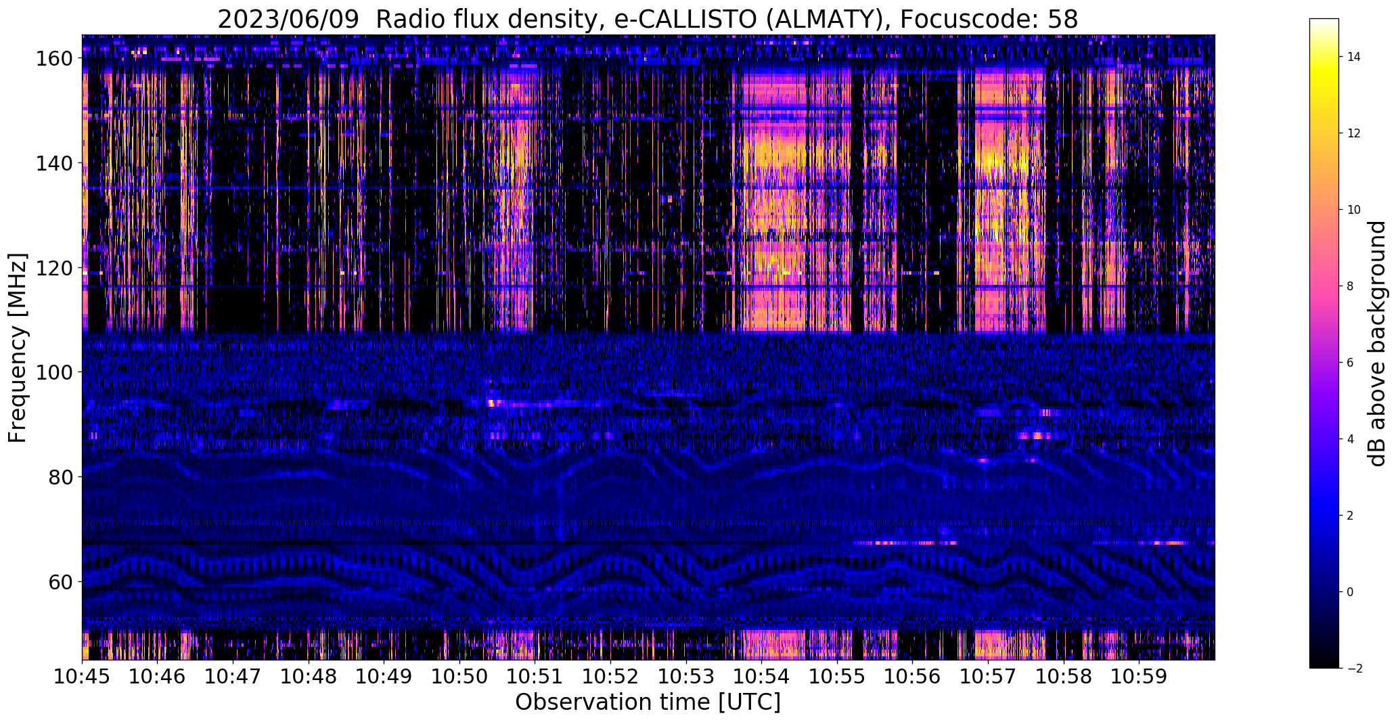Click the colorbar tick label 12
Image resolution: width=1398 pixels, height=722 pixels.
pos(1354,133)
